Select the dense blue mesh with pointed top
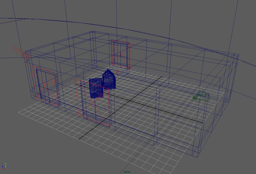 109,79
